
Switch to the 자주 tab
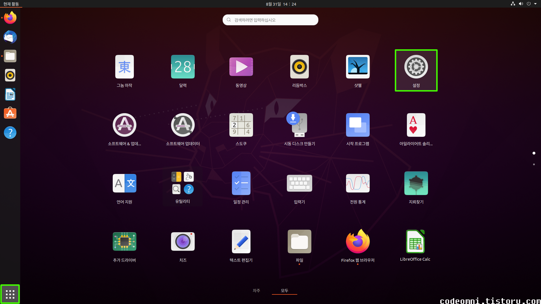[256, 290]
